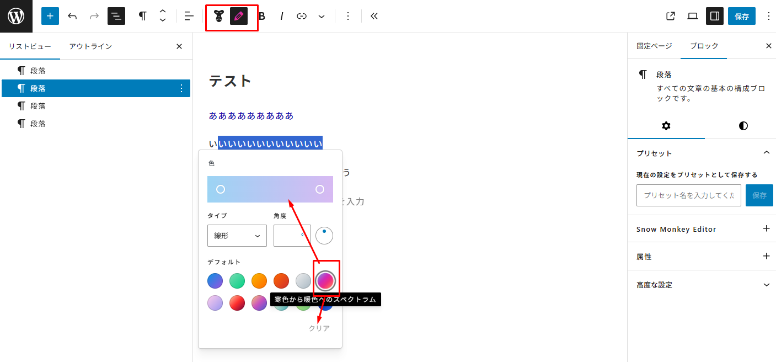Open the gradient type 線形 dropdown

point(237,236)
